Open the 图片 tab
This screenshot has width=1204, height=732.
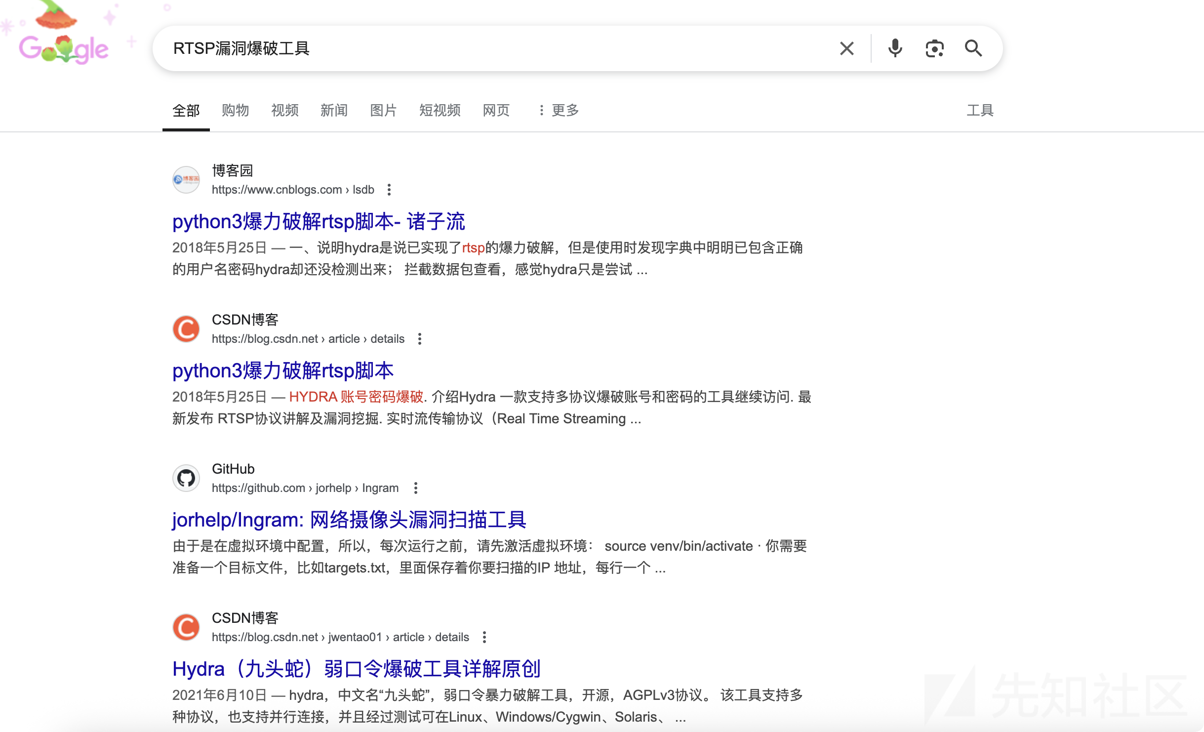coord(384,110)
